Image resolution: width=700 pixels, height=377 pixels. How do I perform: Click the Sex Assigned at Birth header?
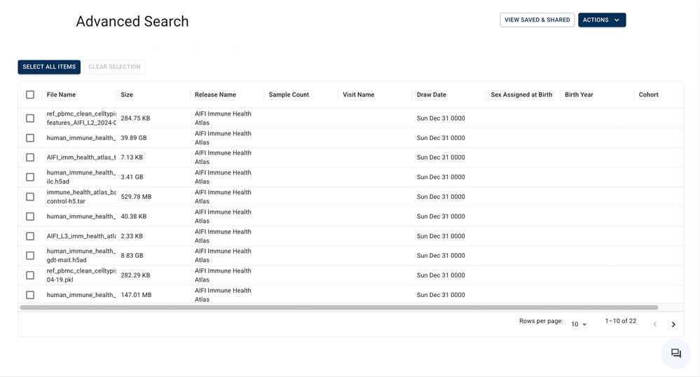[521, 95]
